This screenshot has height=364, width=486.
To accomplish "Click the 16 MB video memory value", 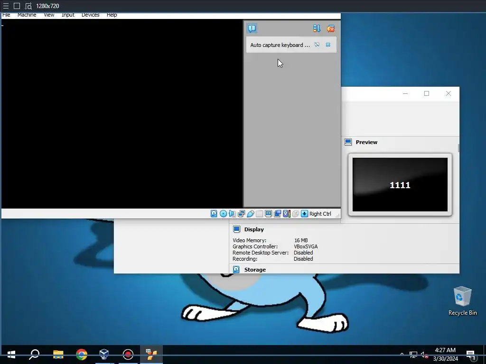I will (301, 240).
